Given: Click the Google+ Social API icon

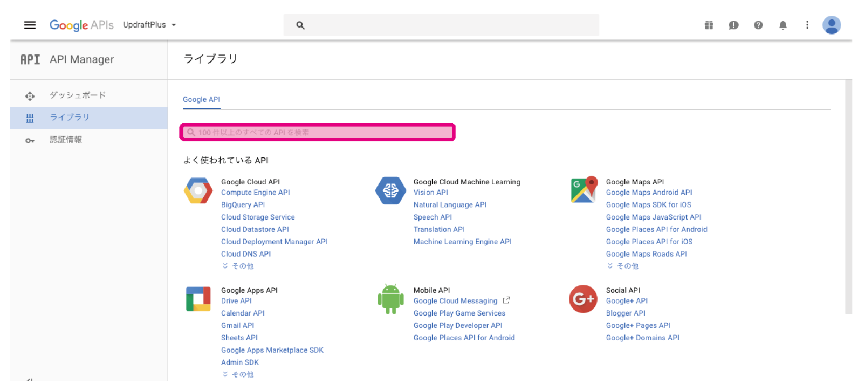Looking at the screenshot, I should pyautogui.click(x=583, y=299).
